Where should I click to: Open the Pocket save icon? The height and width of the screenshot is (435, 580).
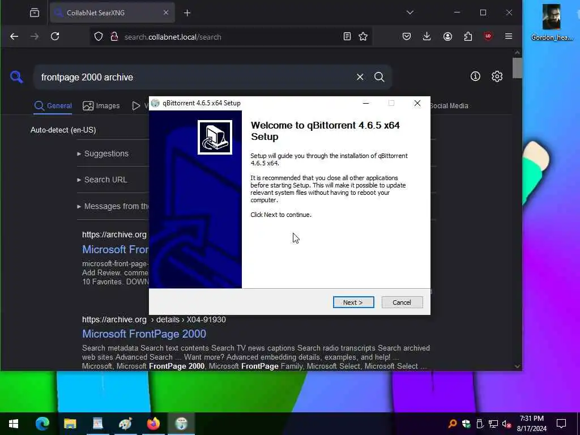[407, 36]
